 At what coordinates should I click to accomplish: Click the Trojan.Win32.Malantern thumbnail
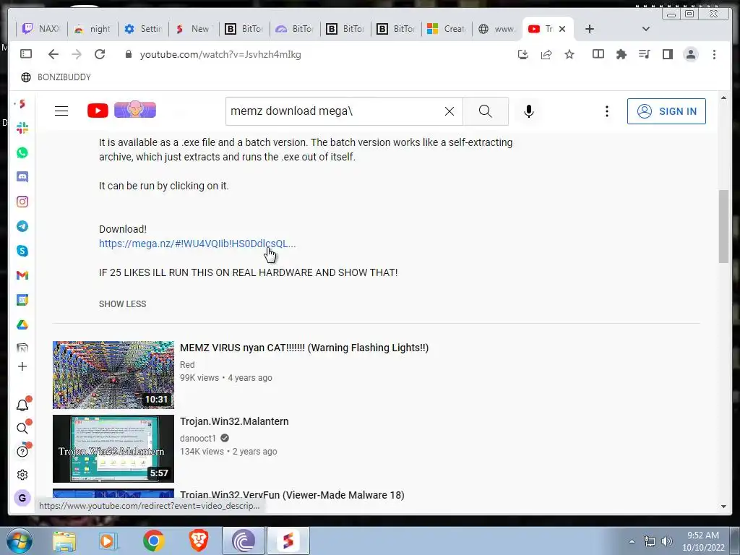point(113,449)
